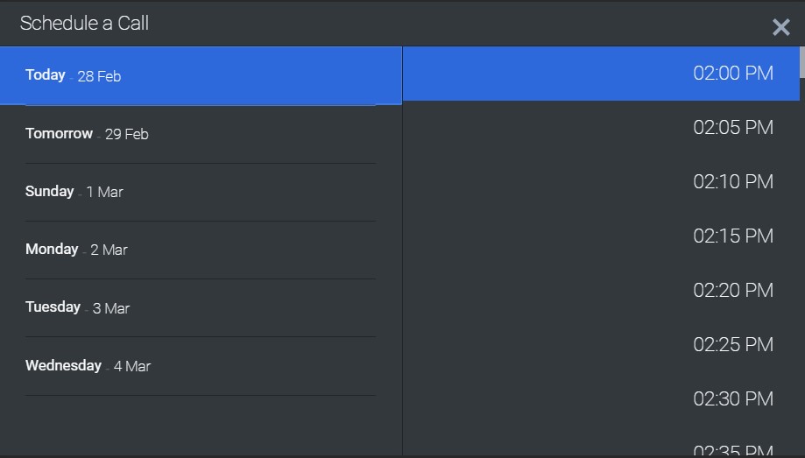Choose Tomorrow 29 Feb
The height and width of the screenshot is (458, 805).
point(201,134)
